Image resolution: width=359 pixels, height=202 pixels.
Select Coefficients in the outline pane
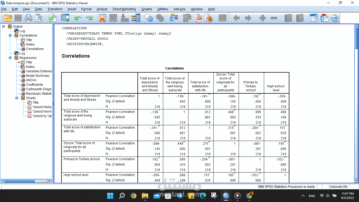pyautogui.click(x=34, y=84)
